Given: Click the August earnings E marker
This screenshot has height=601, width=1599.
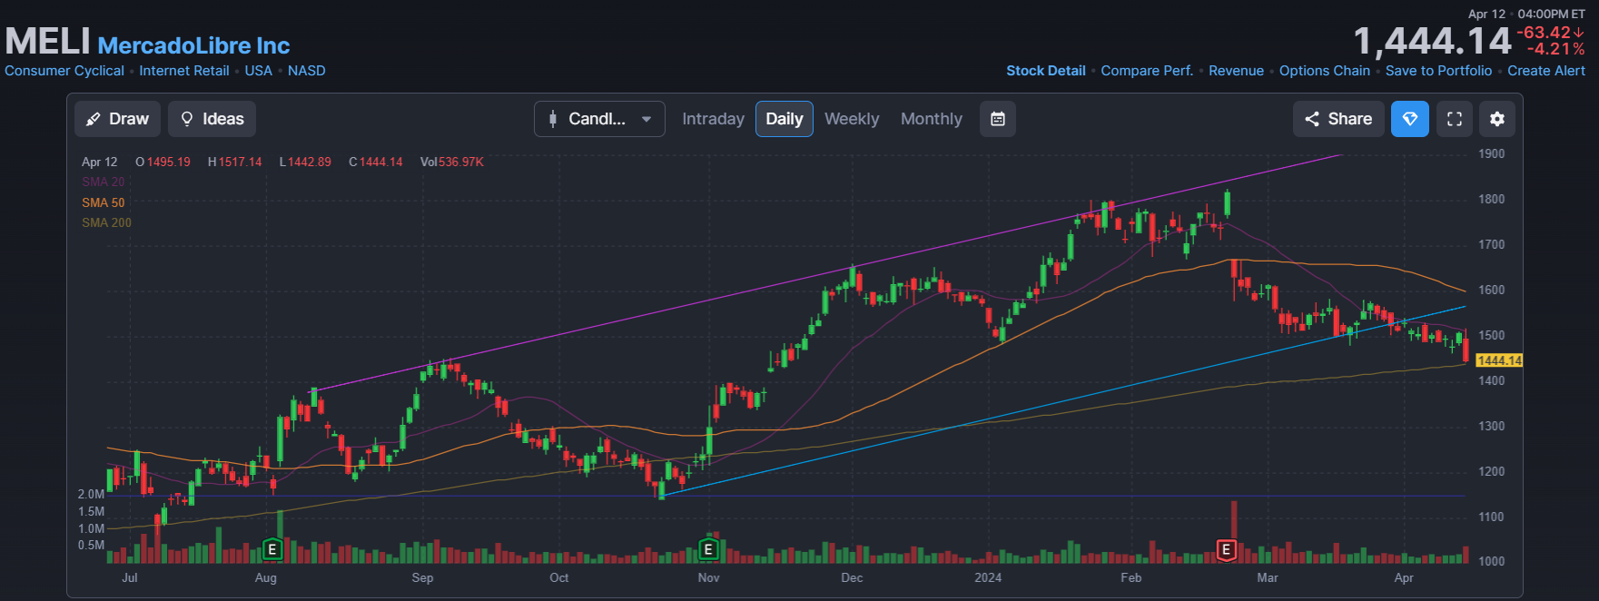Looking at the screenshot, I should pos(271,549).
